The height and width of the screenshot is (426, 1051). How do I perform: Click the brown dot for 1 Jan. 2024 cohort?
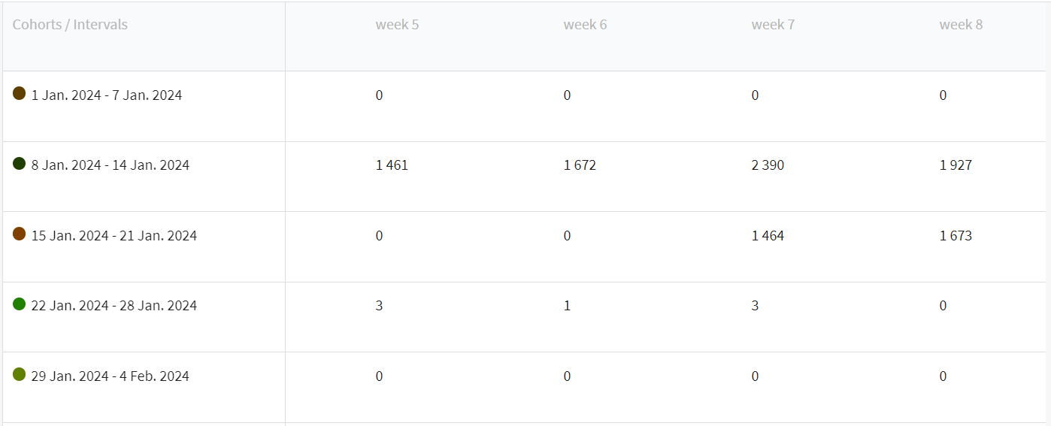20,93
